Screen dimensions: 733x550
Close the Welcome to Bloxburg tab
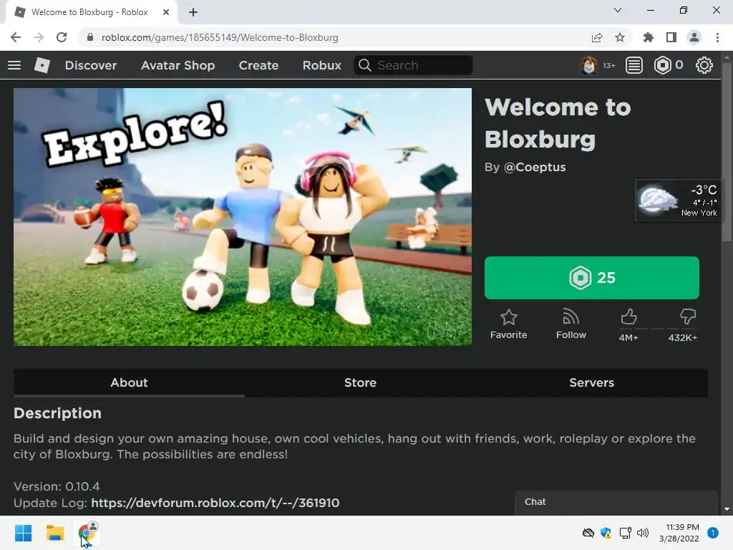tap(166, 12)
